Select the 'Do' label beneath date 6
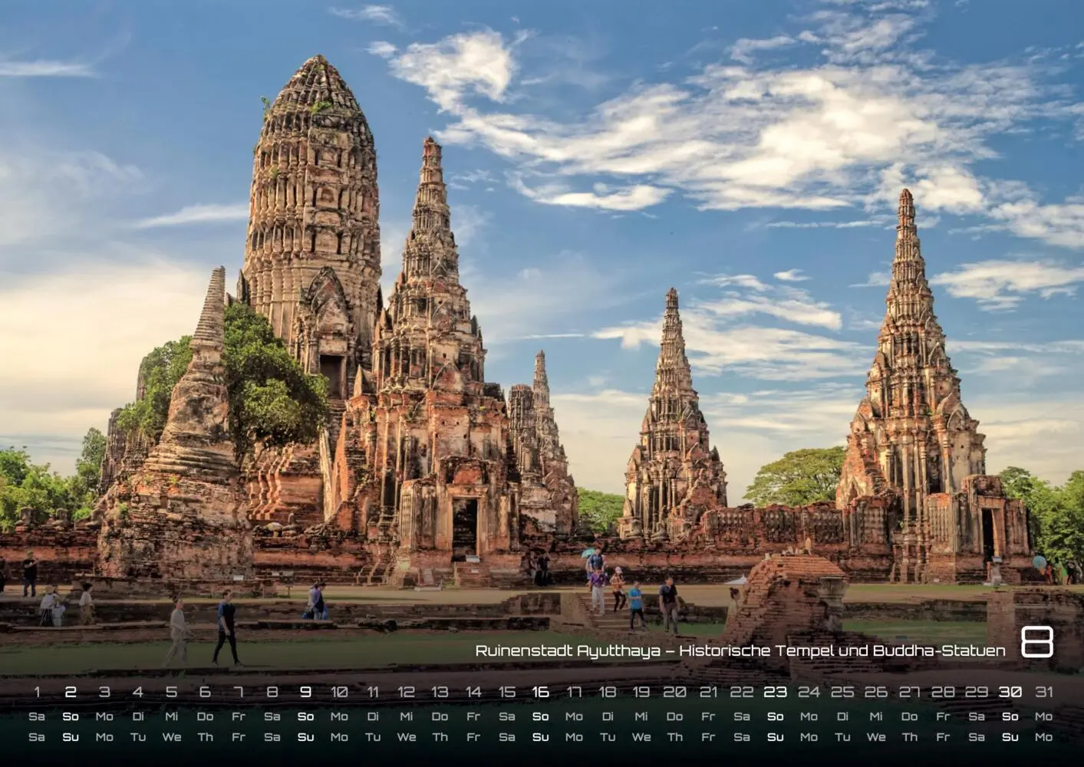 click(205, 715)
